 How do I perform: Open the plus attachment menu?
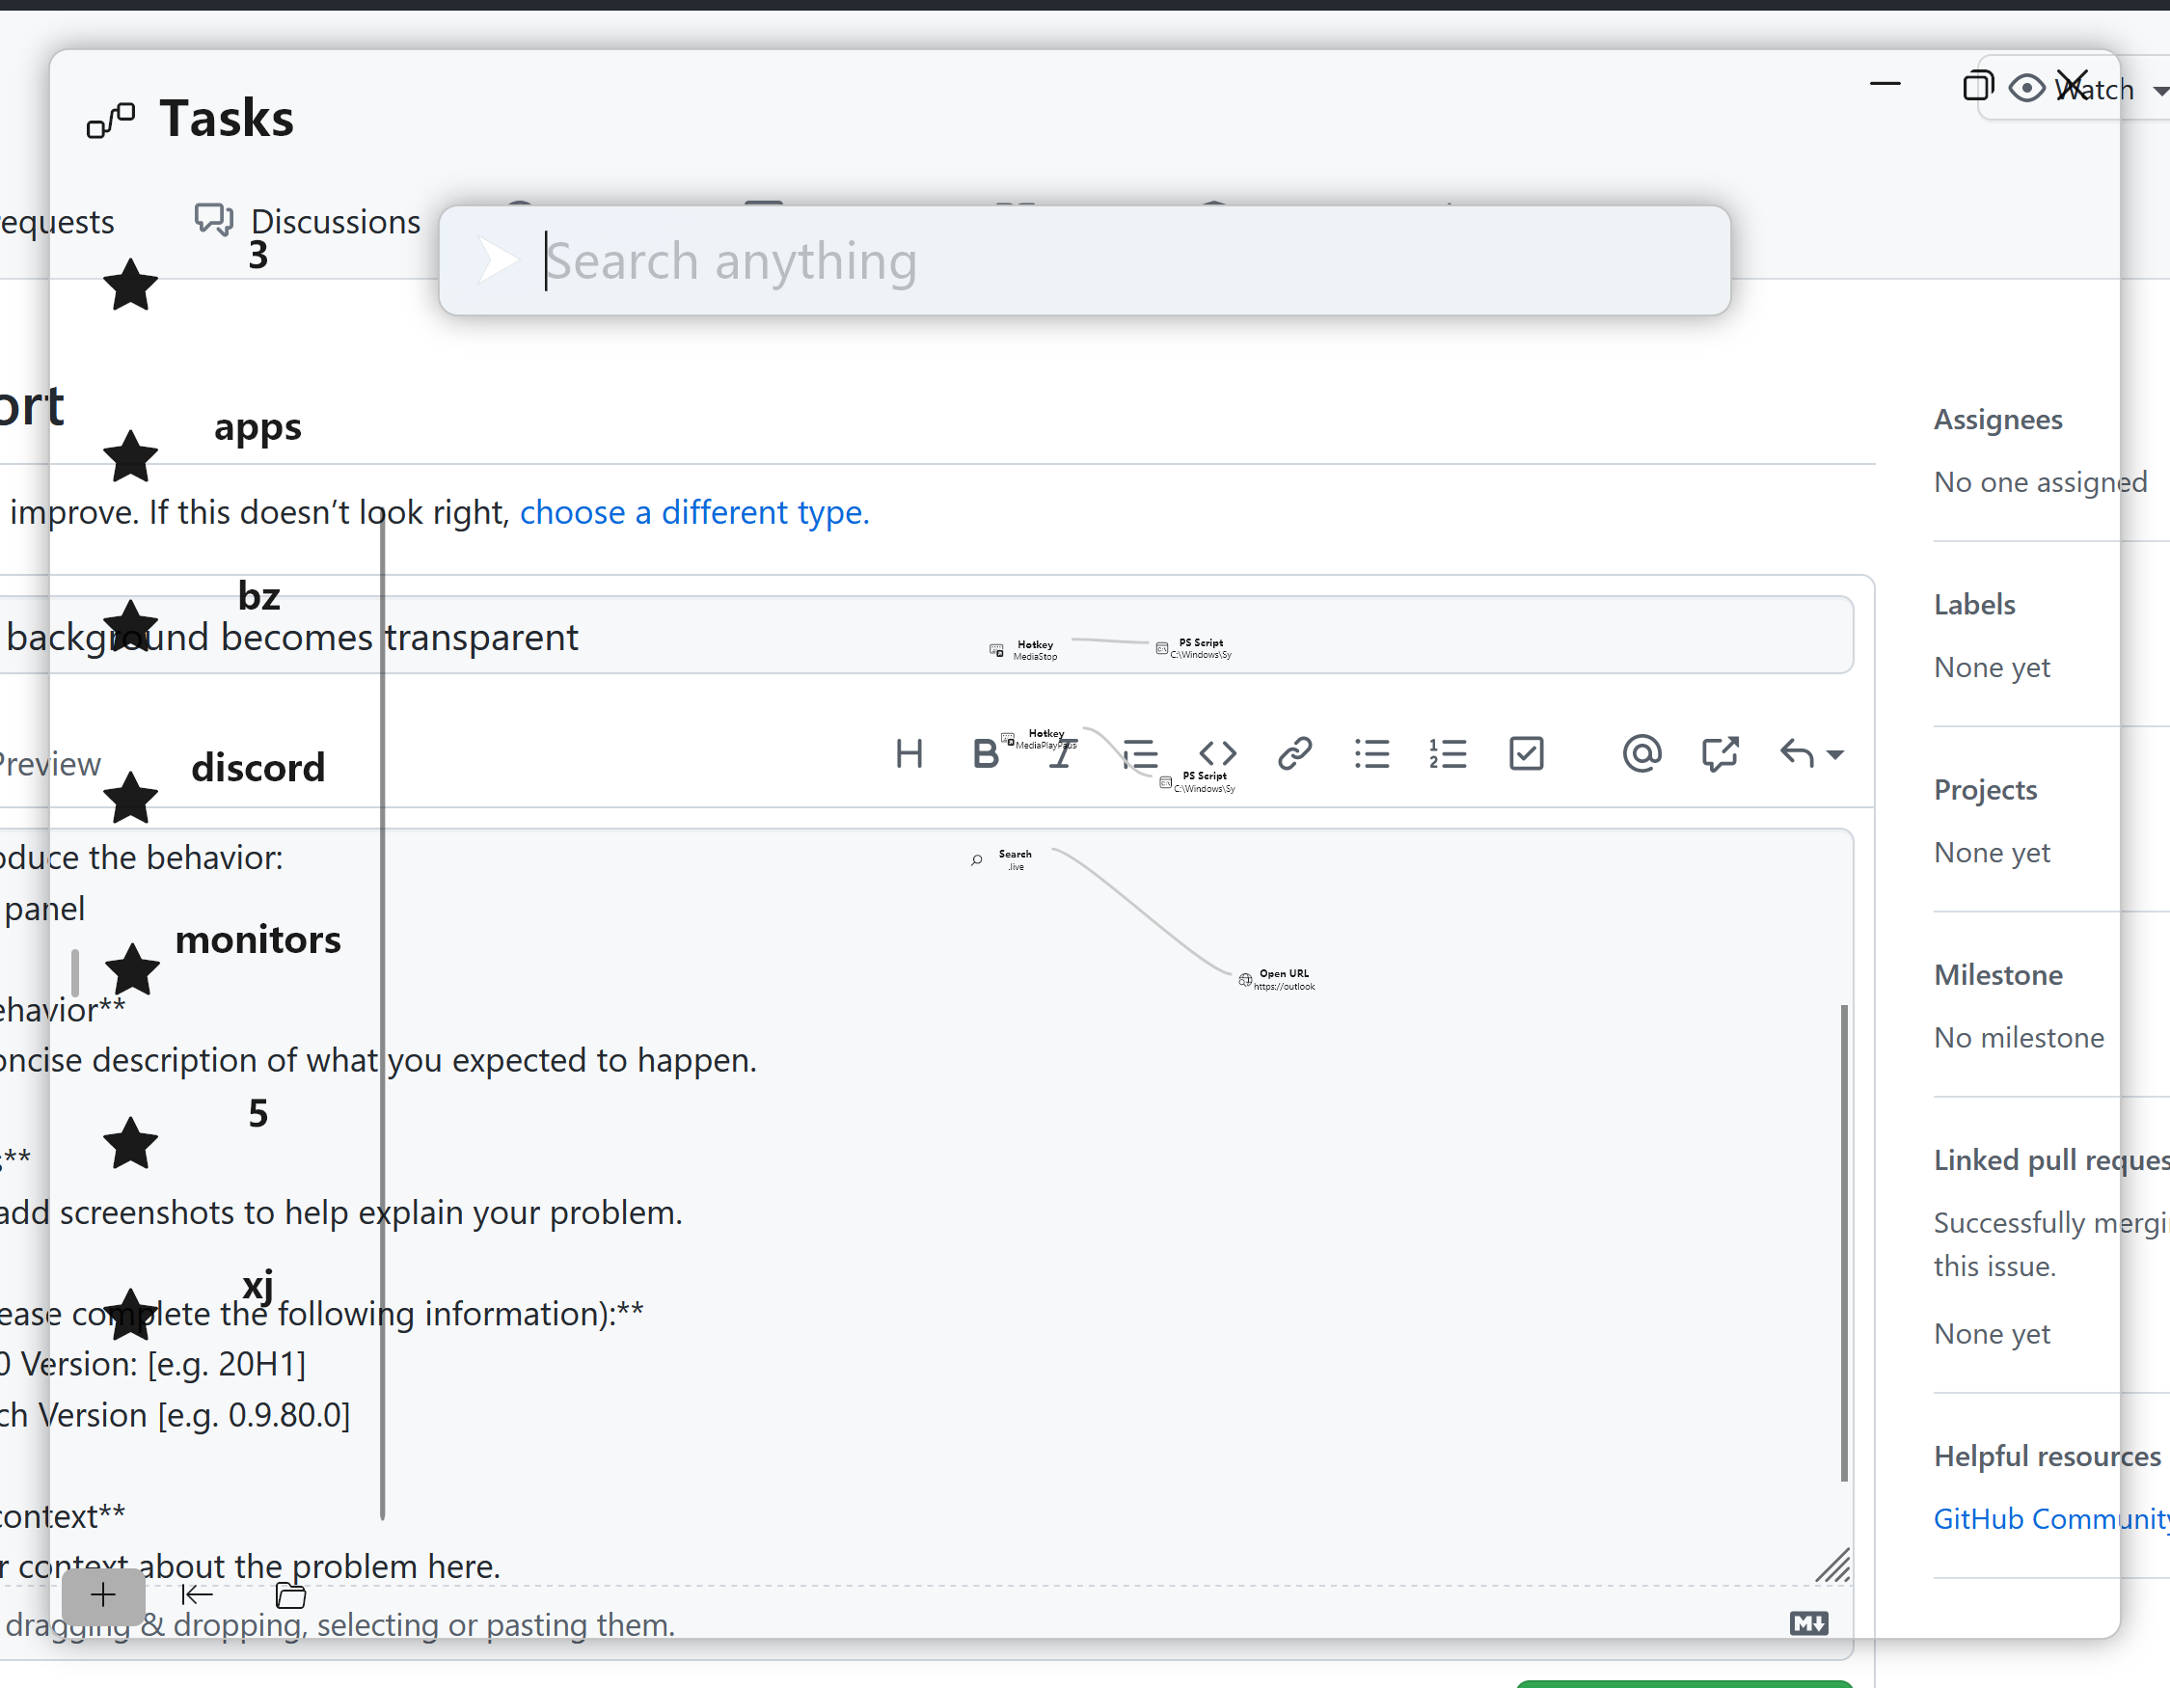coord(102,1596)
